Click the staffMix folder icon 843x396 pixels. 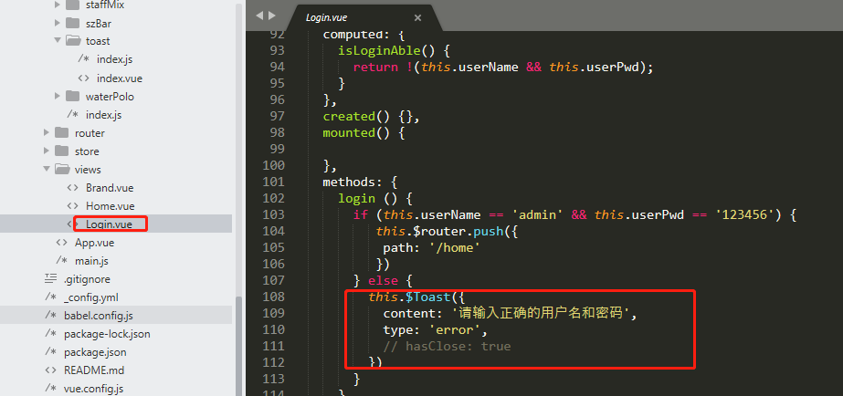72,5
